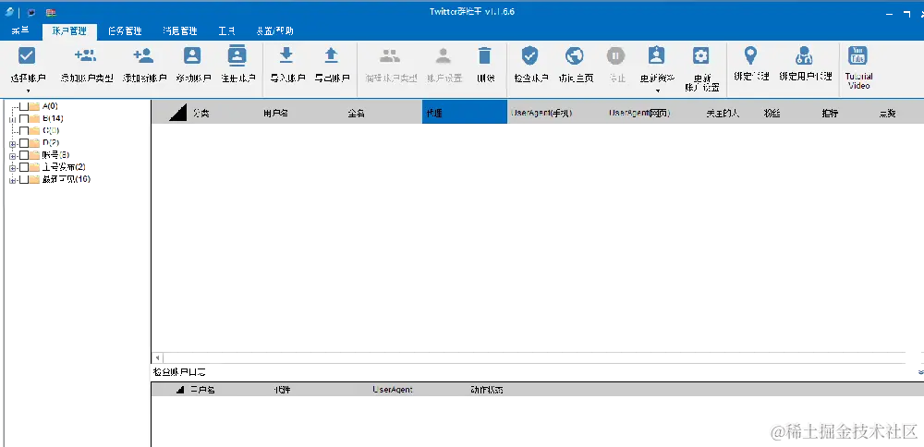
Task: Check the fifth tree folder's checkbox, (8)
Action: pos(24,155)
